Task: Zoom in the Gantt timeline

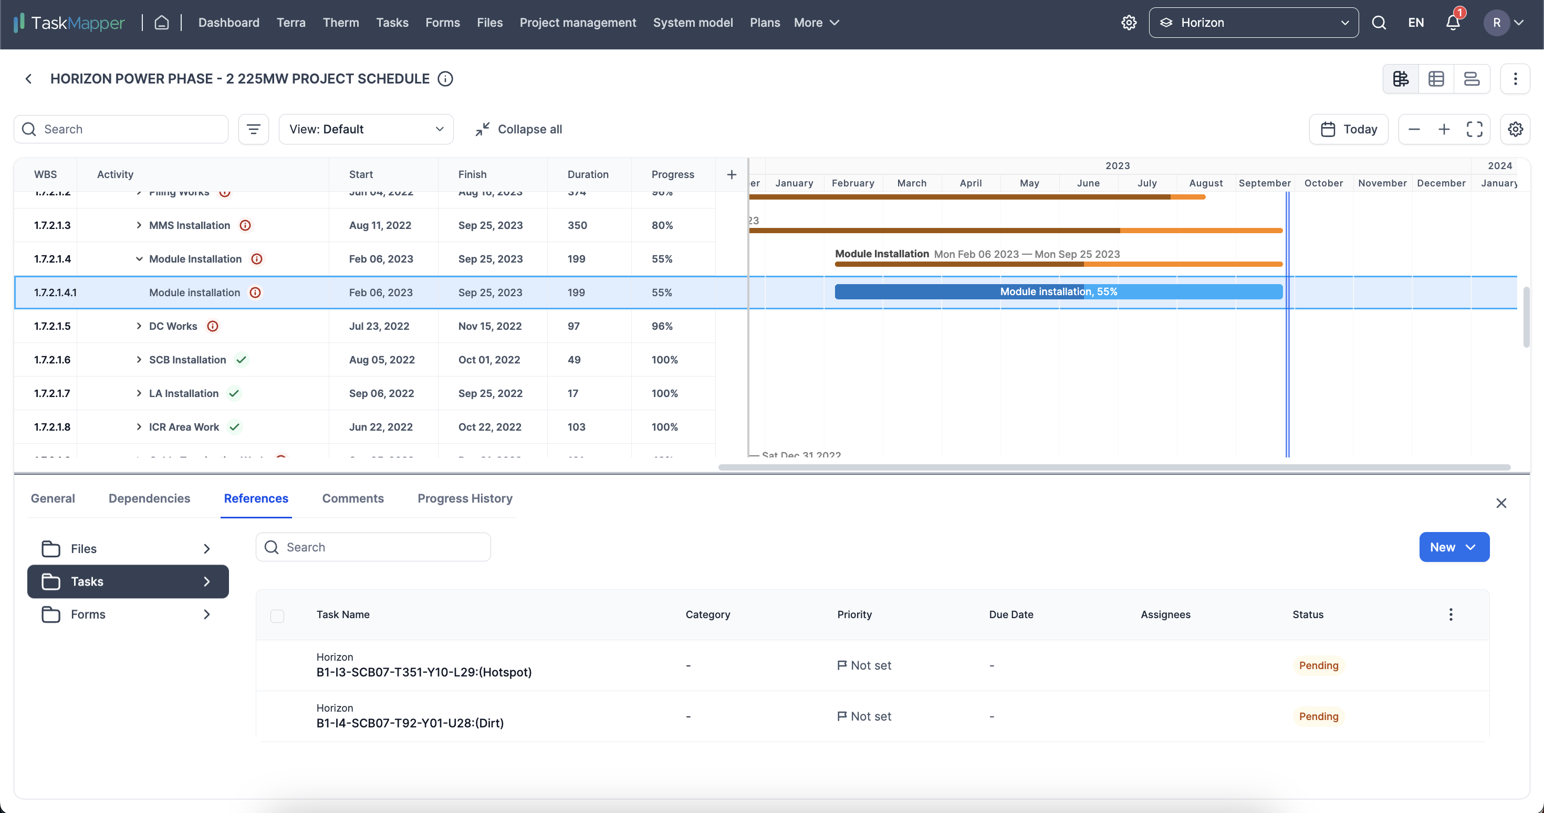Action: point(1444,130)
